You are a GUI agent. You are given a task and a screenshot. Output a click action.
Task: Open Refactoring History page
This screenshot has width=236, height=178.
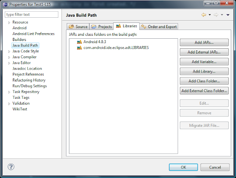point(29,80)
